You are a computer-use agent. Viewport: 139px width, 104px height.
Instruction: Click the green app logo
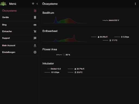pos(3,4)
